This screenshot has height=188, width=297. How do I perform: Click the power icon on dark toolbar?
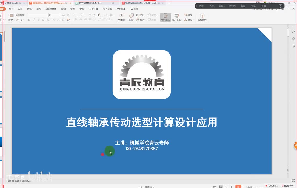coord(281,6)
